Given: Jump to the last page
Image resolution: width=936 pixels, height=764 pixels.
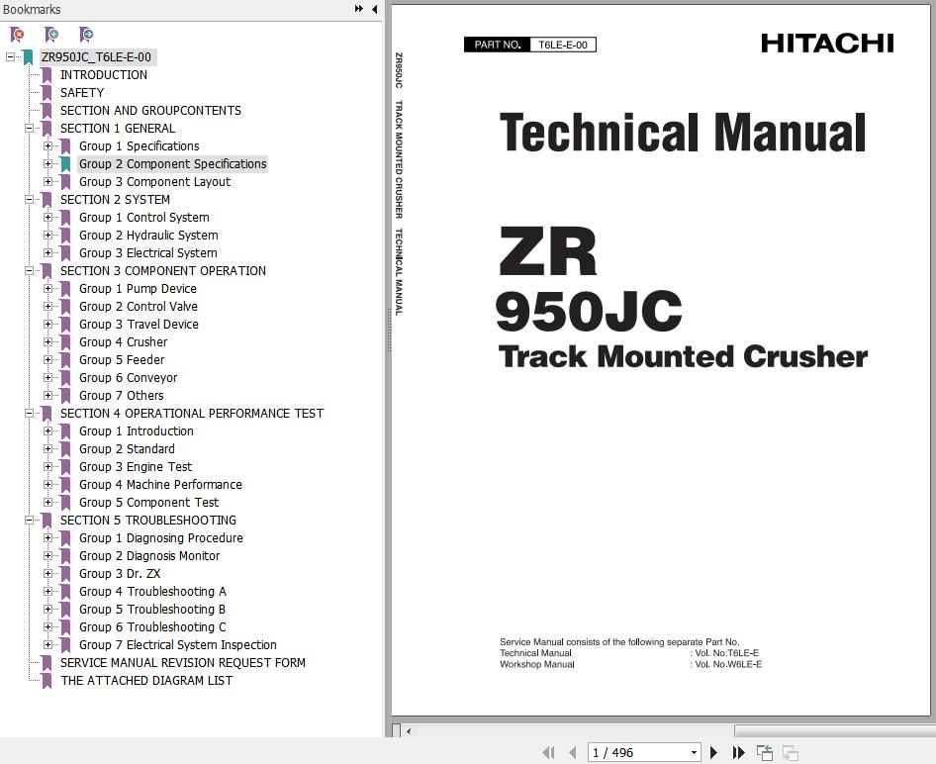Looking at the screenshot, I should (x=738, y=753).
